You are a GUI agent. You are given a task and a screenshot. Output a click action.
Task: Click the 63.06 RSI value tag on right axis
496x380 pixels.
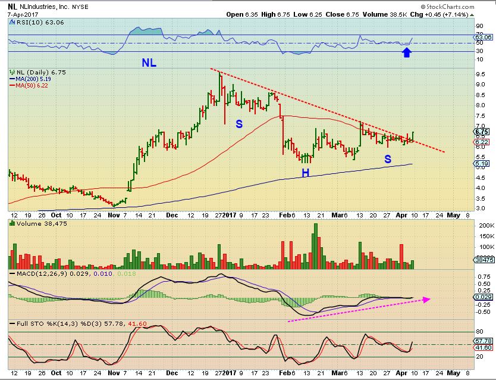(484, 38)
